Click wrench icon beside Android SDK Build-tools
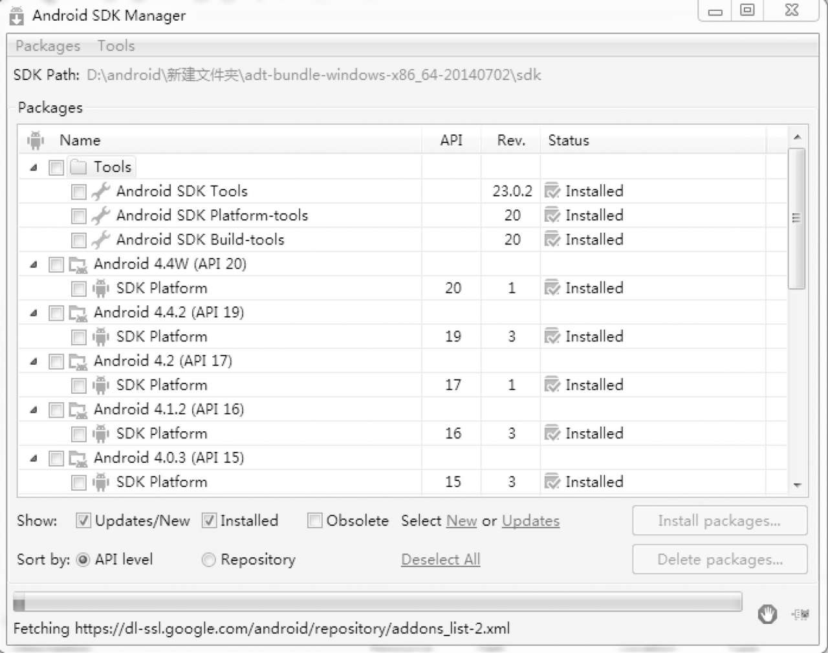Screen dimensions: 828x653 100,240
